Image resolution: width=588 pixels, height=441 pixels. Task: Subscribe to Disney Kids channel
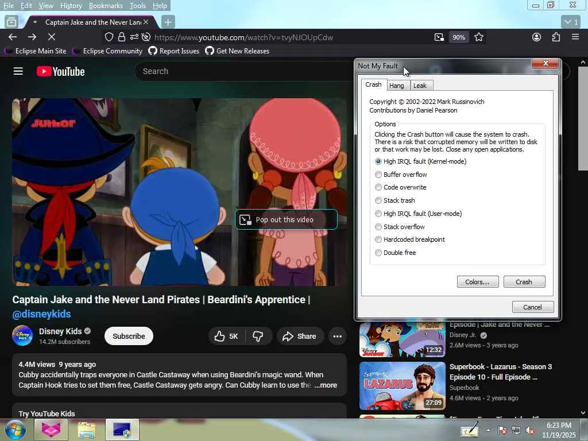129,336
